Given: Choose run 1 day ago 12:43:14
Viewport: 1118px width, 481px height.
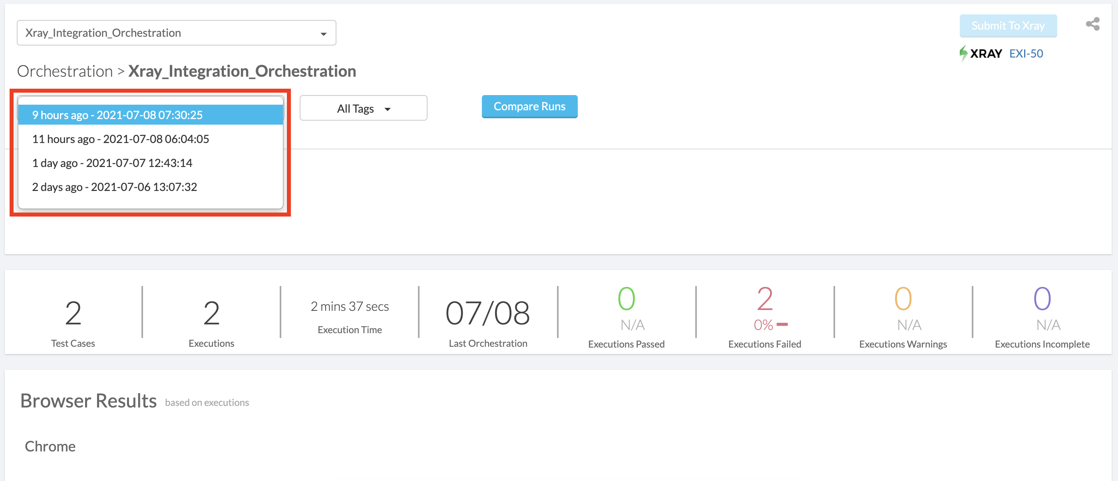Looking at the screenshot, I should [x=151, y=163].
